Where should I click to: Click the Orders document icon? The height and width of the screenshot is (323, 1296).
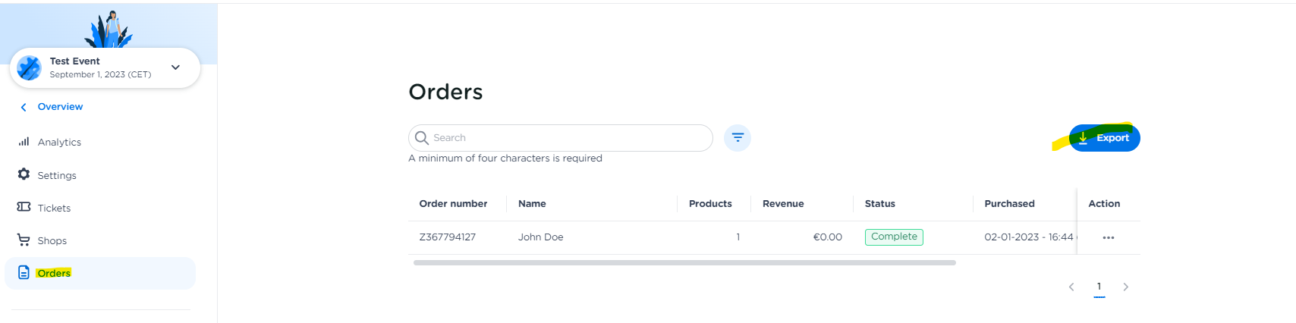(24, 272)
